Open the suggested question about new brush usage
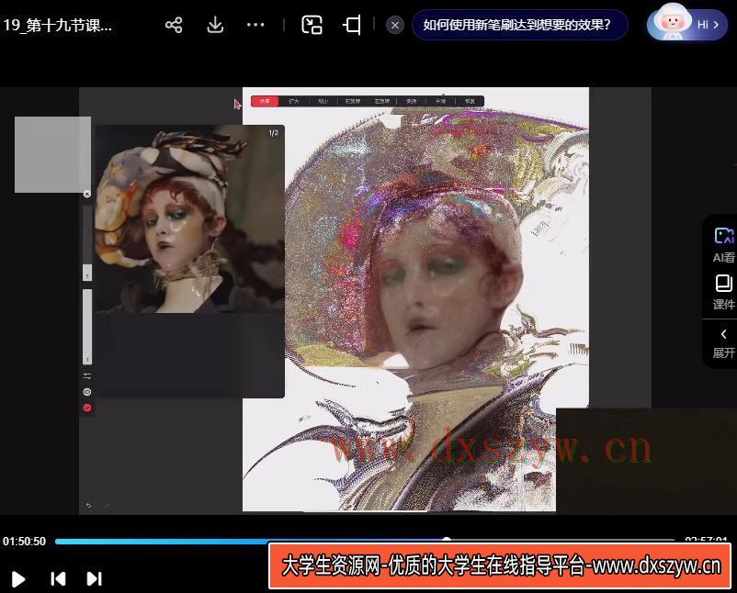Screen dimensions: 737x593 (x=520, y=25)
